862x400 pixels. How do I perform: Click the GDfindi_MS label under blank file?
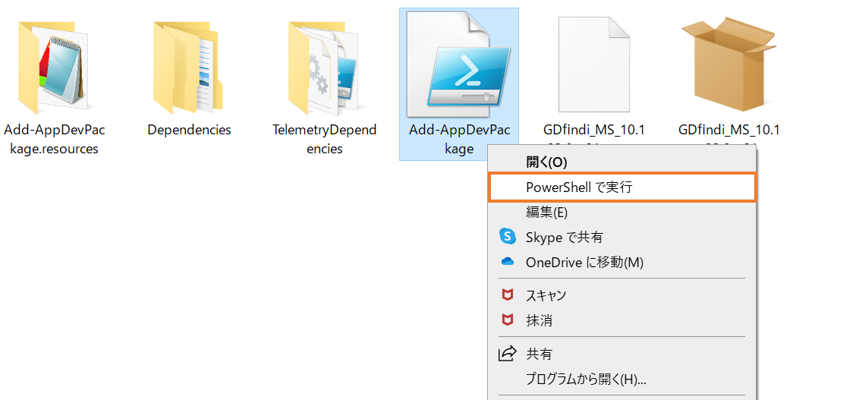pos(593,131)
